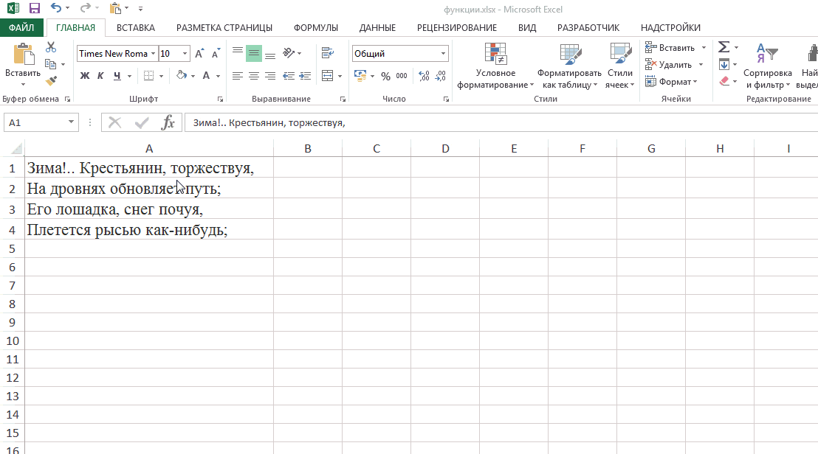Click the Insert Function fx icon

tap(168, 123)
